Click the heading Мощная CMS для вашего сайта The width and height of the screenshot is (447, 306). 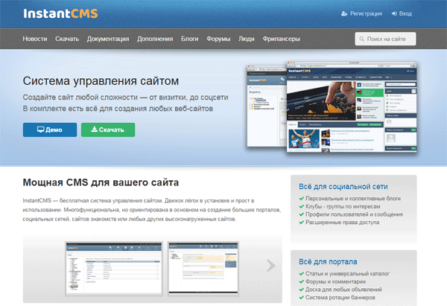tap(101, 182)
